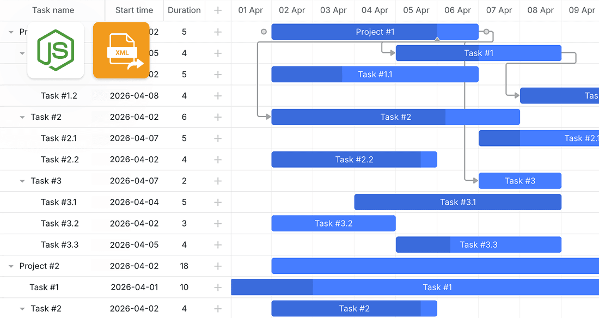The width and height of the screenshot is (599, 318).
Task: Click the progress triangle handle on Project #1 bar
Action: point(437,39)
